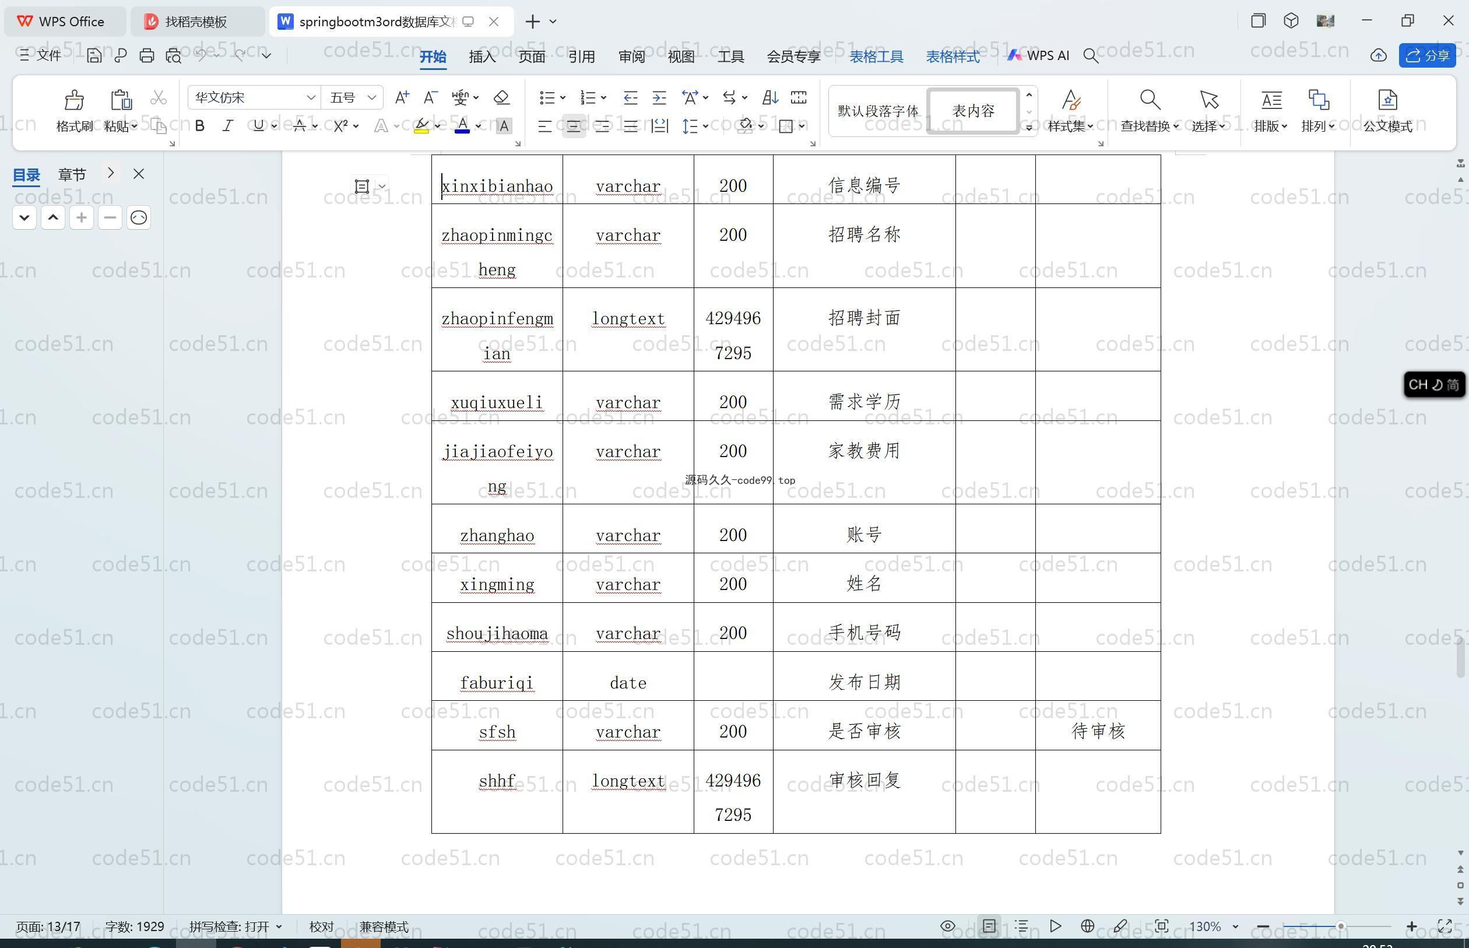Viewport: 1469px width, 948px height.
Task: Open the 页面 Page tab
Action: (532, 57)
